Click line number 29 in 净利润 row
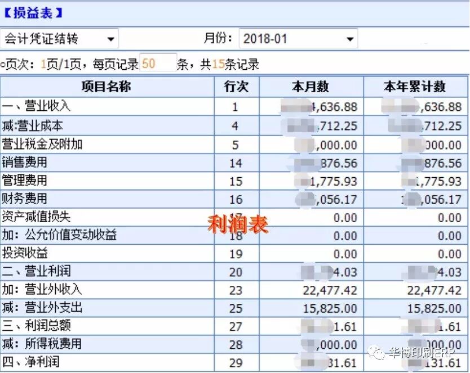The image size is (470, 373). pos(236,363)
